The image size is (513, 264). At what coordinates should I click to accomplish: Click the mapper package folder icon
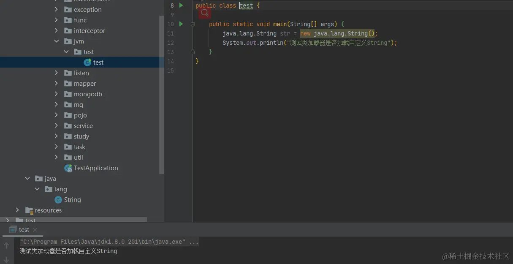pyautogui.click(x=68, y=84)
